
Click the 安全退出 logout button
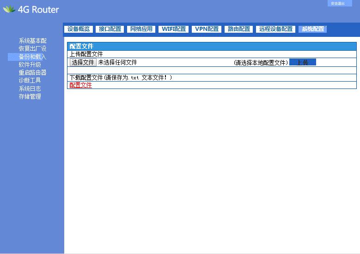coord(340,4)
